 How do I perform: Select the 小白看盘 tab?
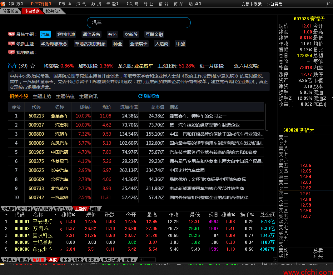(x=32, y=11)
